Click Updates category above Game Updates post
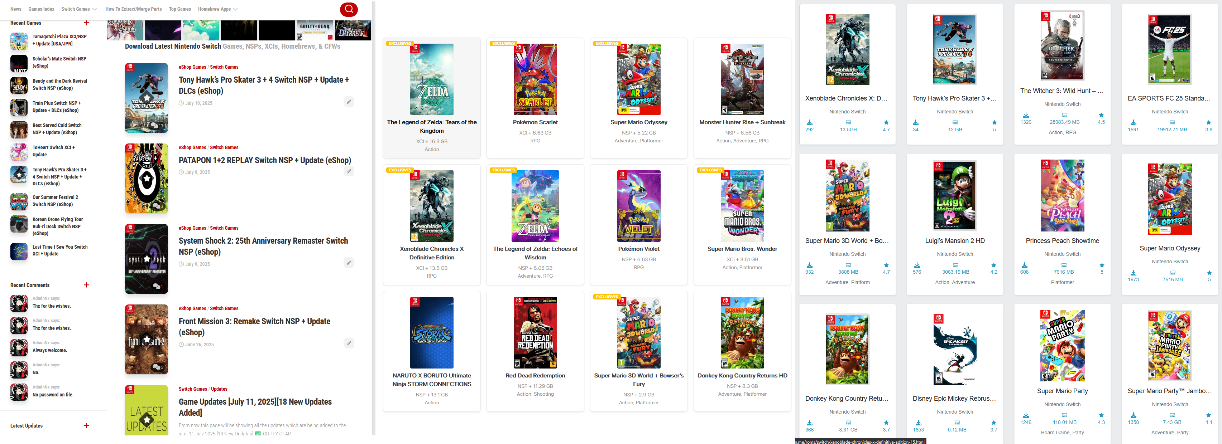The image size is (1222, 444). 219,389
